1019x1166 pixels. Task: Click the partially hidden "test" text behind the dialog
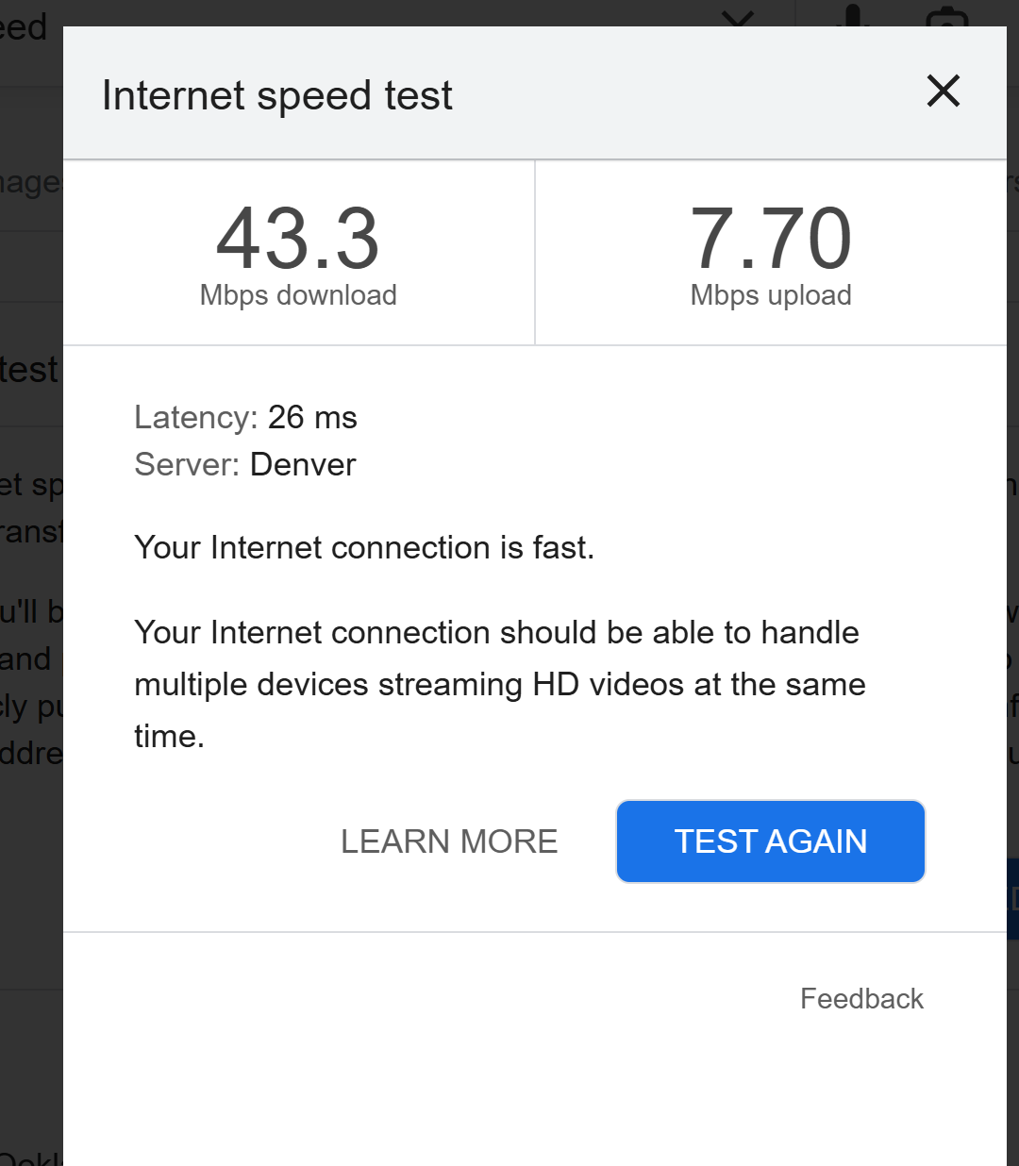29,370
